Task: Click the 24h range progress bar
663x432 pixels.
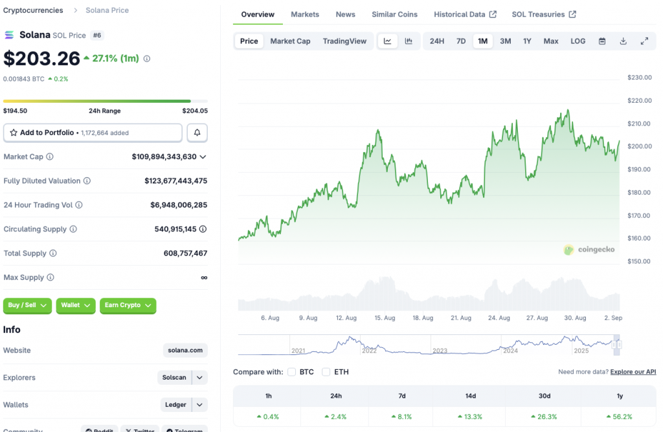Action: click(106, 102)
